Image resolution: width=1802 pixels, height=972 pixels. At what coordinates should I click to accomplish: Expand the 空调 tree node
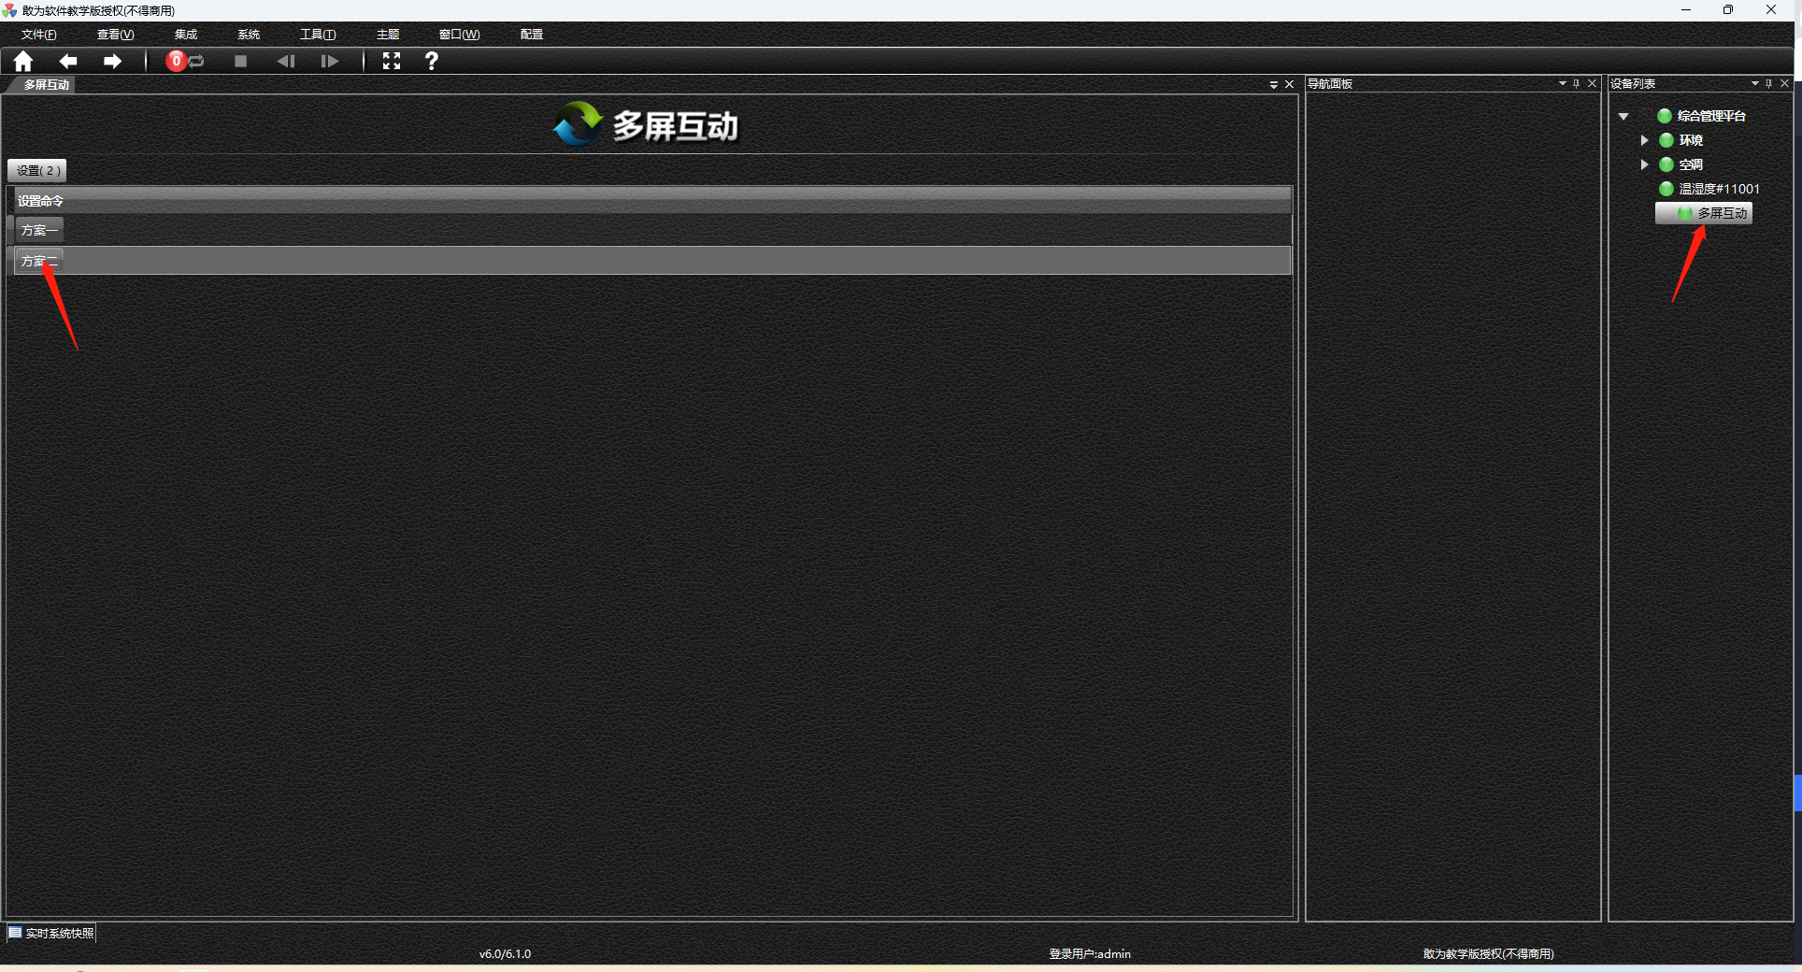(x=1644, y=164)
